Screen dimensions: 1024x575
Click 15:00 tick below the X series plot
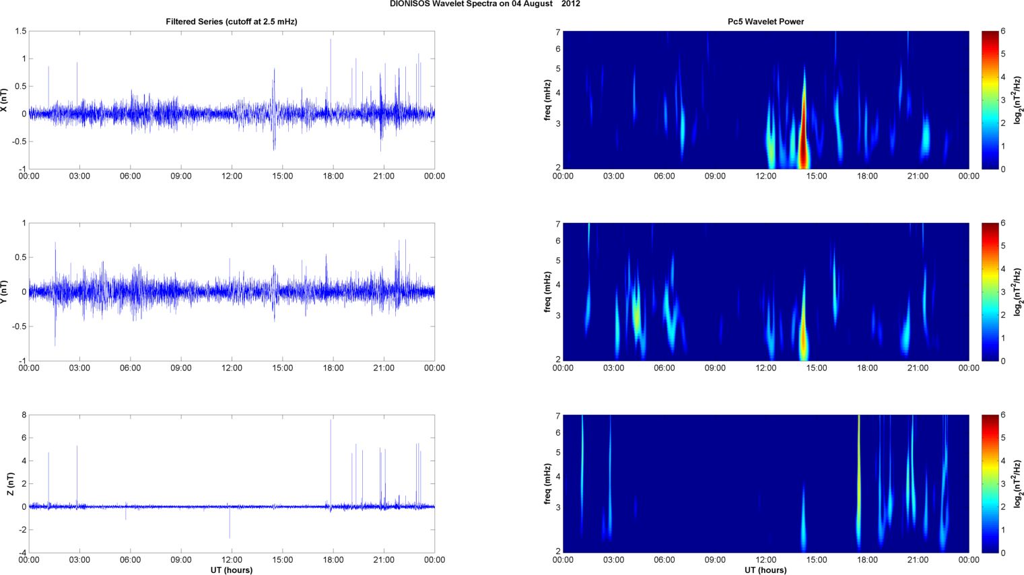coord(283,176)
